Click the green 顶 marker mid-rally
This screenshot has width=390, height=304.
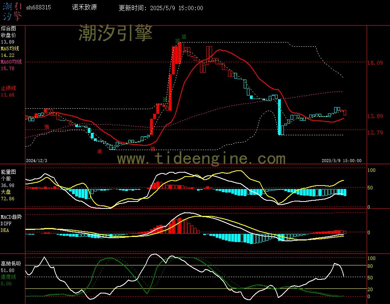165,100
